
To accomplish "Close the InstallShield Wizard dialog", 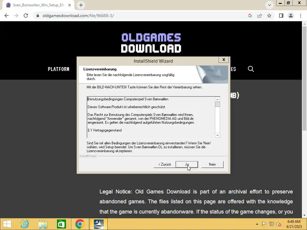I will (x=224, y=60).
